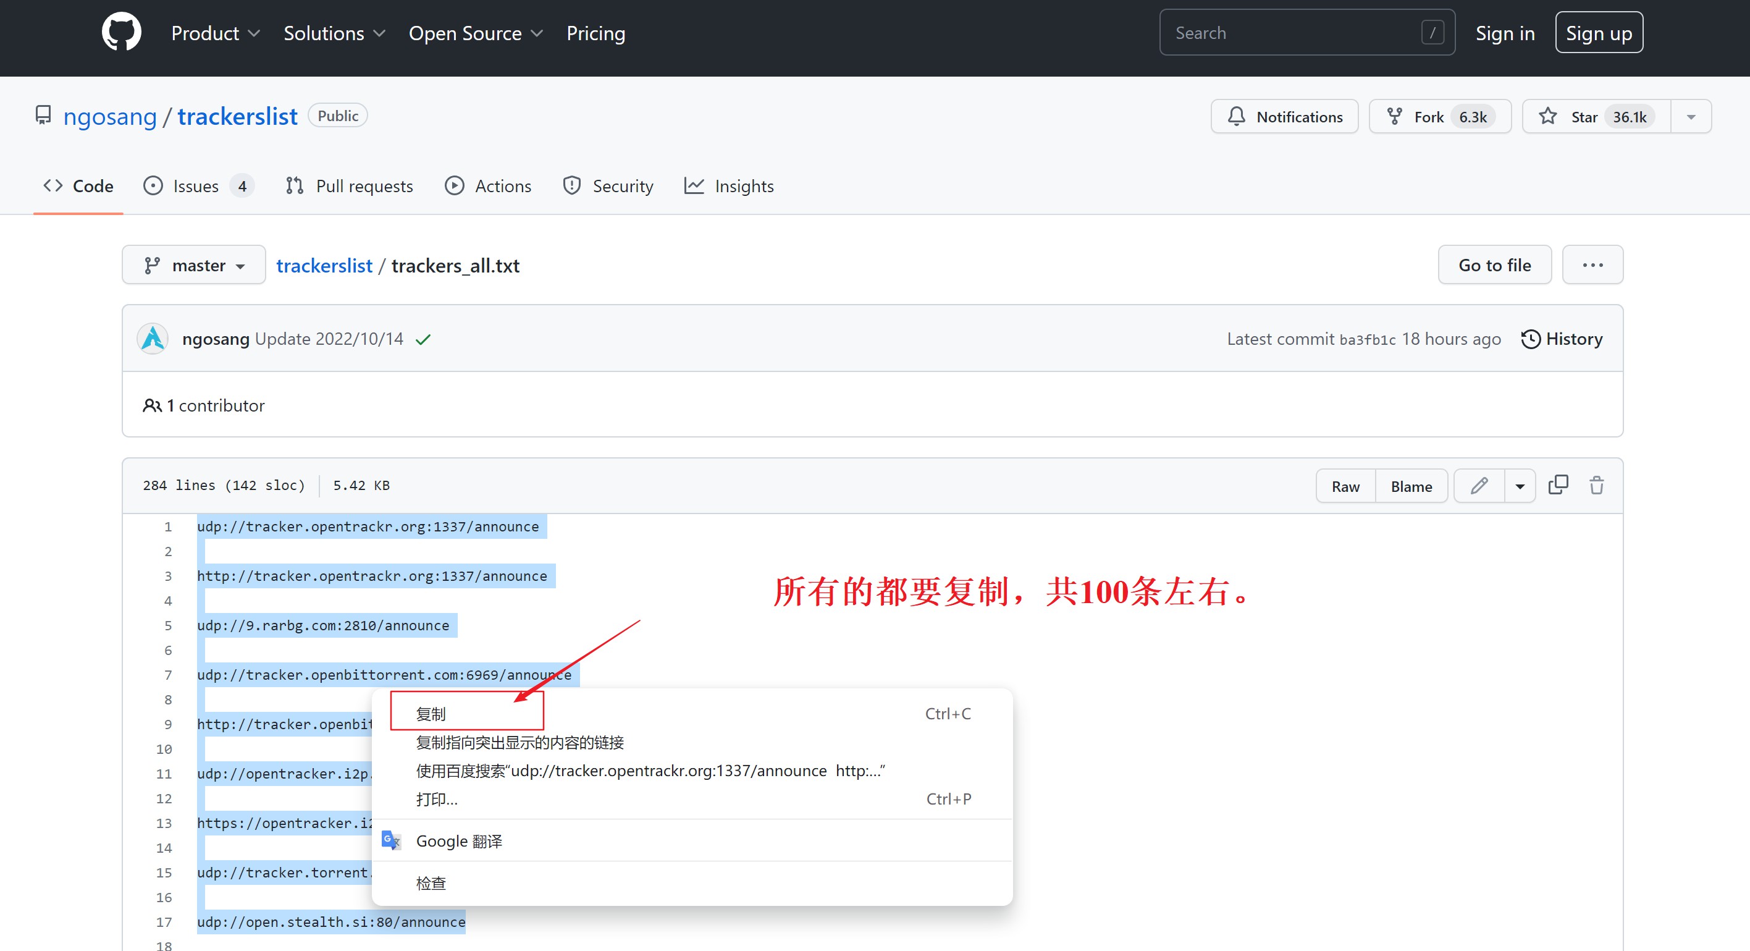Expand the Product menu
Image resolution: width=1750 pixels, height=951 pixels.
(216, 33)
